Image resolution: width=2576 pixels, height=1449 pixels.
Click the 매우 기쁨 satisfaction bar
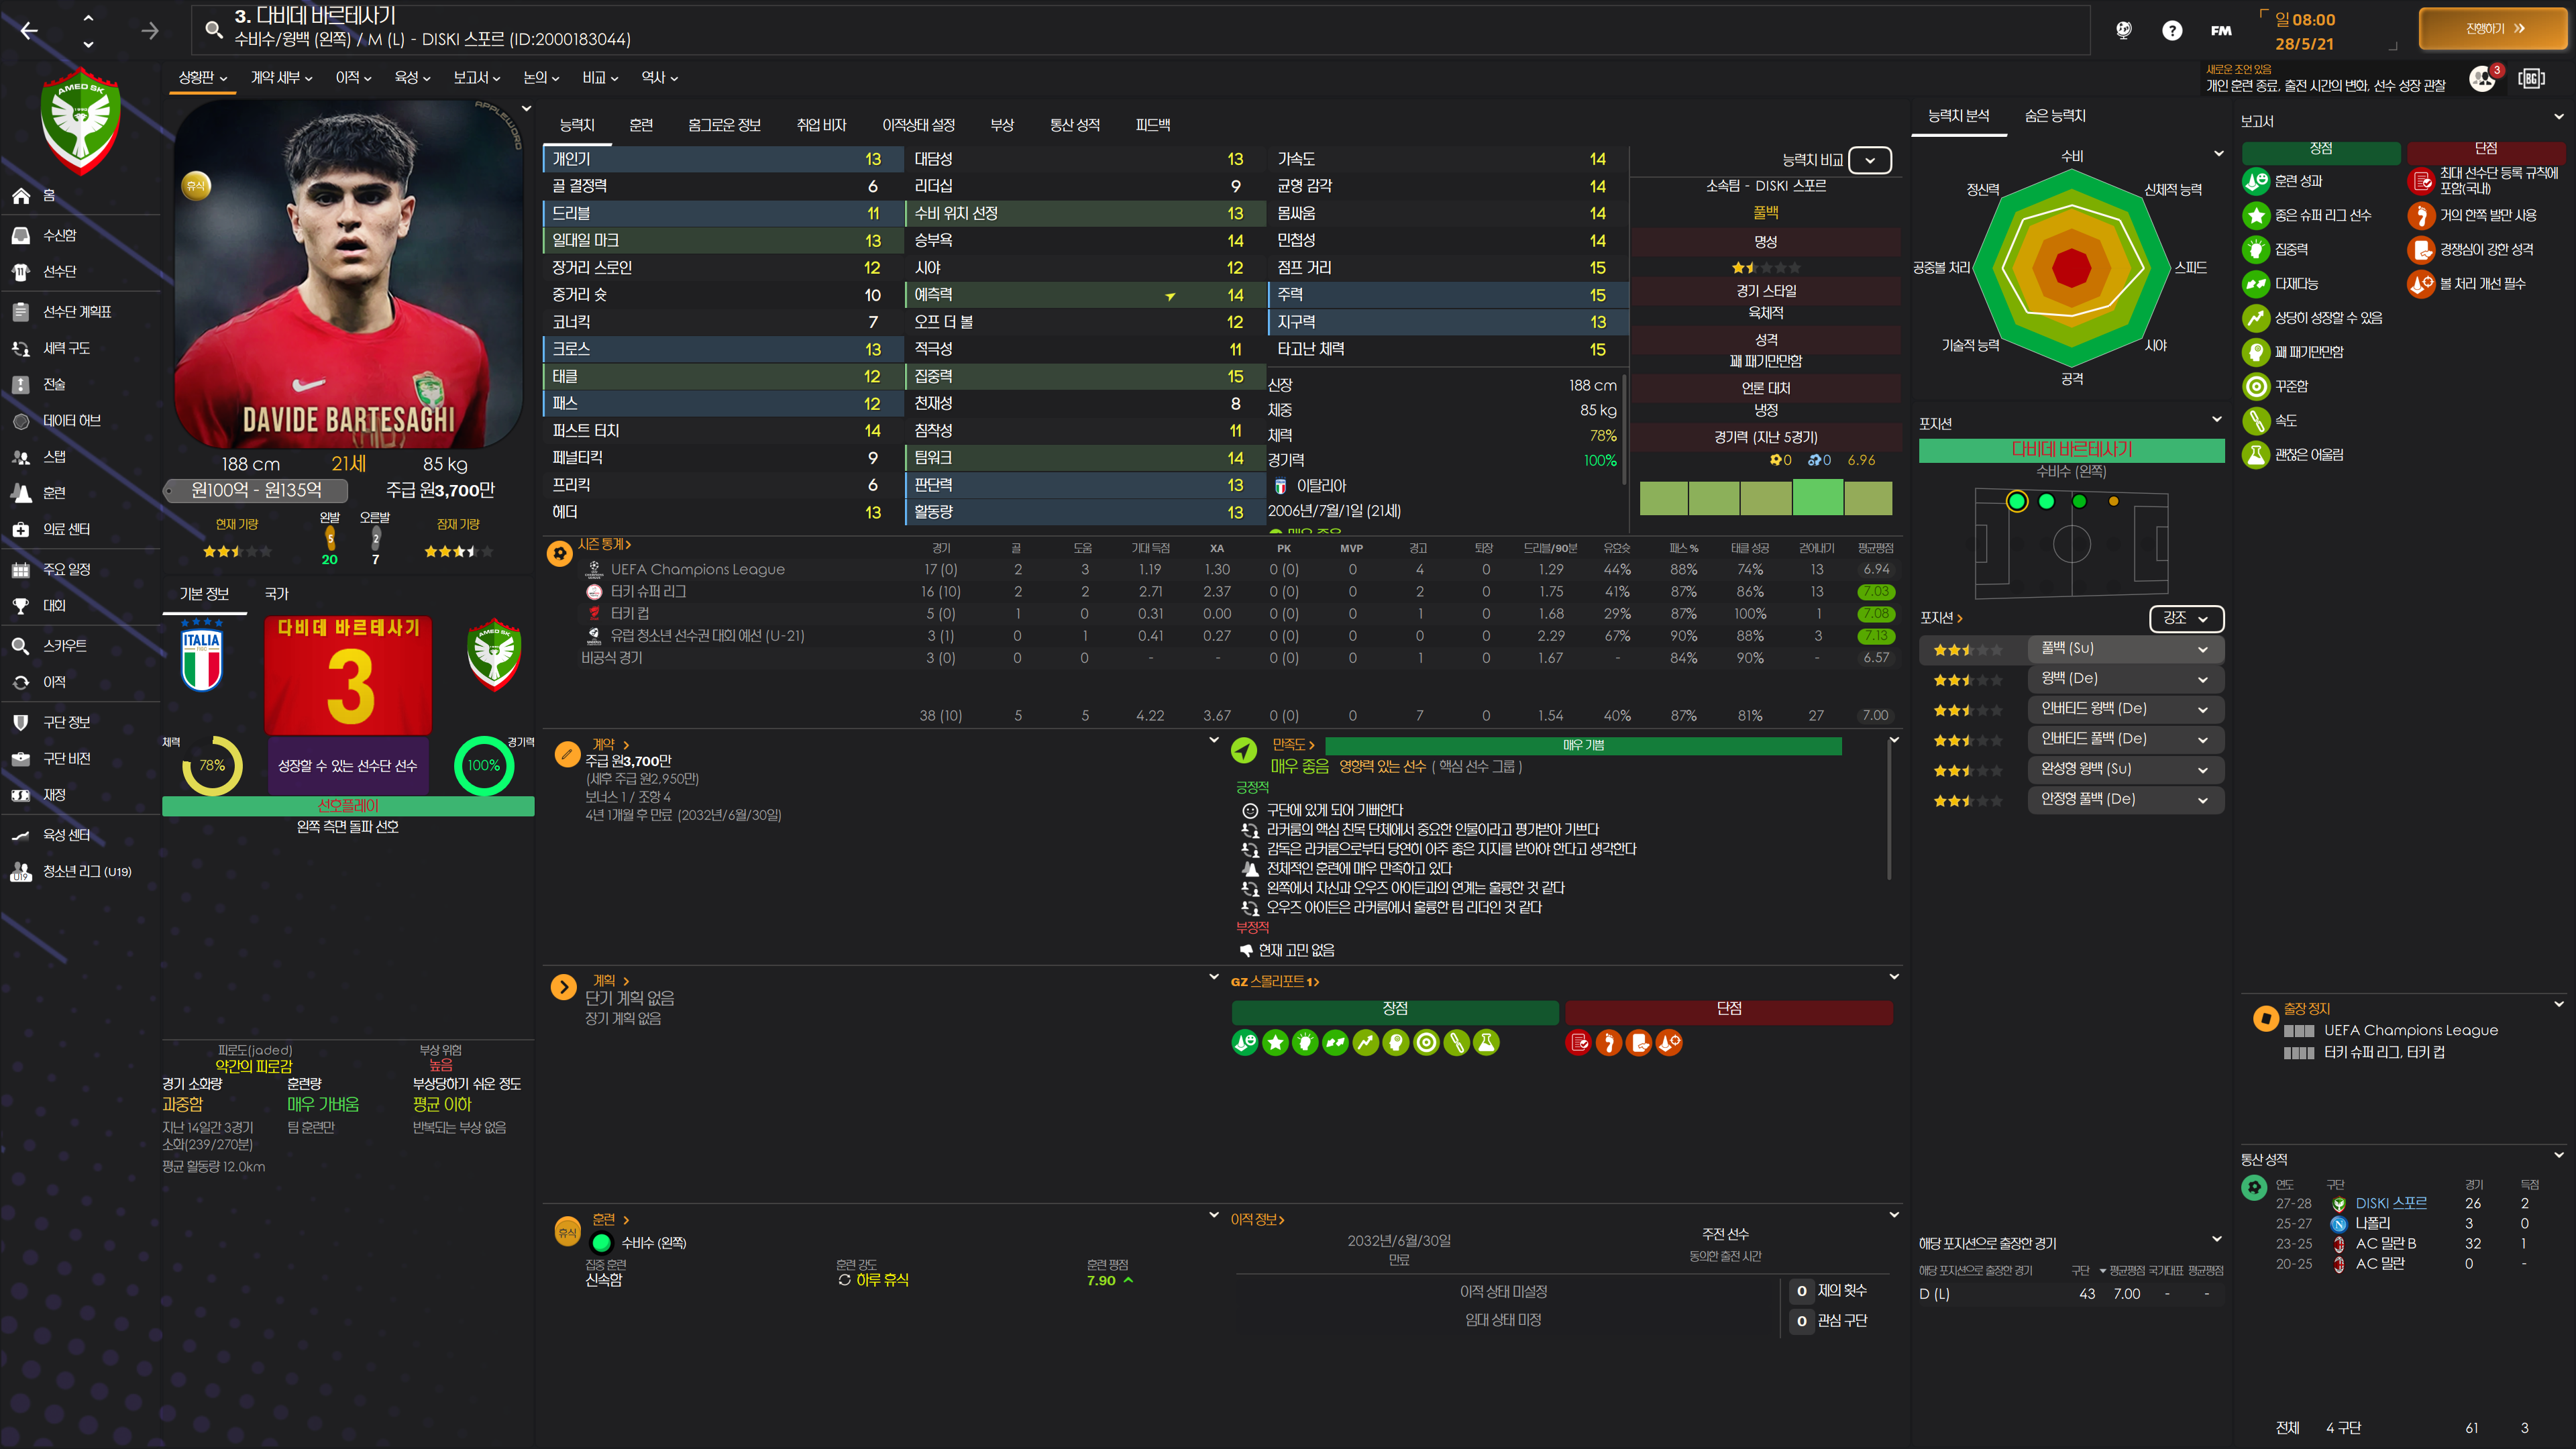(1582, 746)
